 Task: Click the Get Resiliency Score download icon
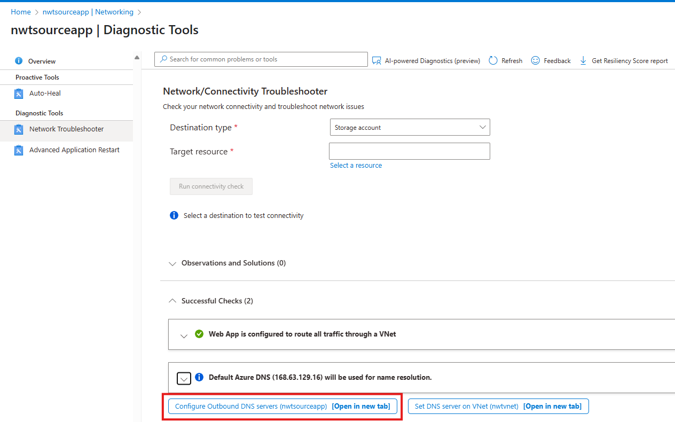point(583,61)
